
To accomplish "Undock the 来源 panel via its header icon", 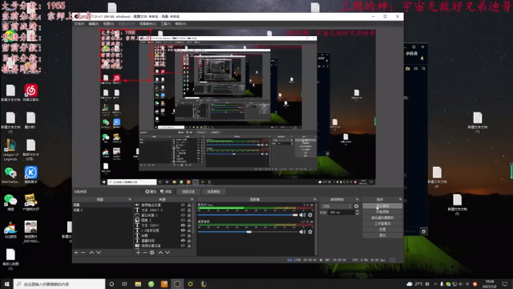I will coord(192,199).
